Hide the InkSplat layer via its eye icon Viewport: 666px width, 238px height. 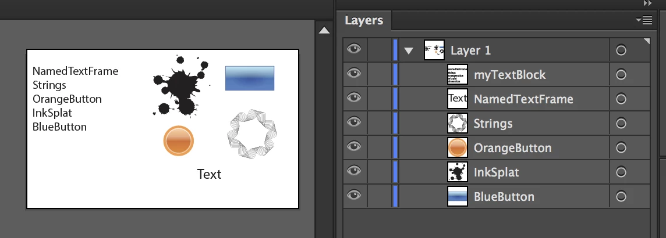[354, 171]
